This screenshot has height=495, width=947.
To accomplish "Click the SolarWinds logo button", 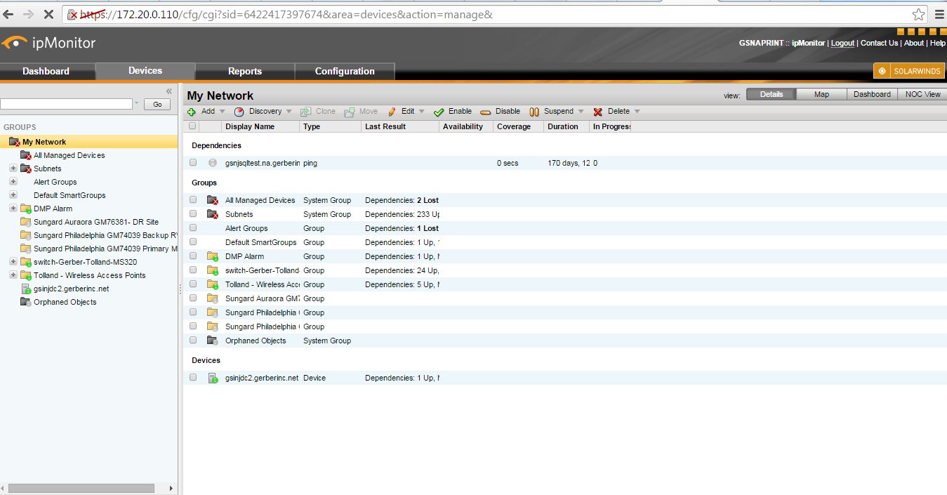I will tap(909, 71).
